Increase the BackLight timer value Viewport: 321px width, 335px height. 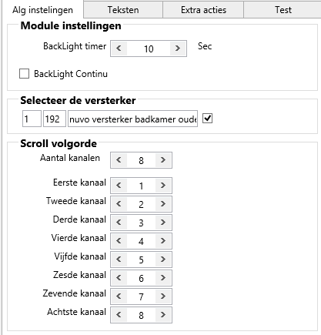(x=178, y=49)
